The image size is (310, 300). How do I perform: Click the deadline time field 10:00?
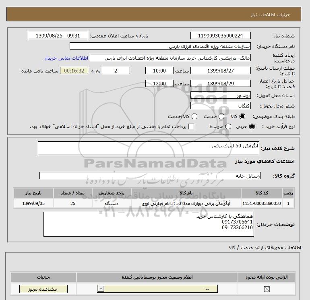coord(159,71)
